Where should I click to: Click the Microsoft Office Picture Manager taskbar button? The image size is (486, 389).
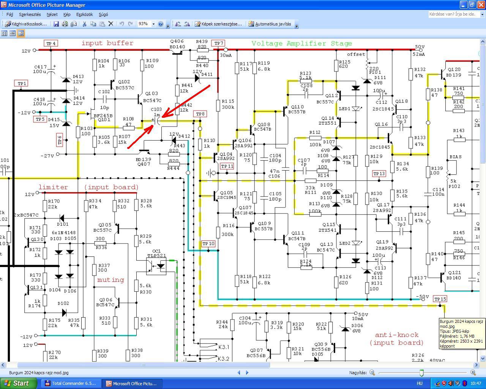(131, 383)
